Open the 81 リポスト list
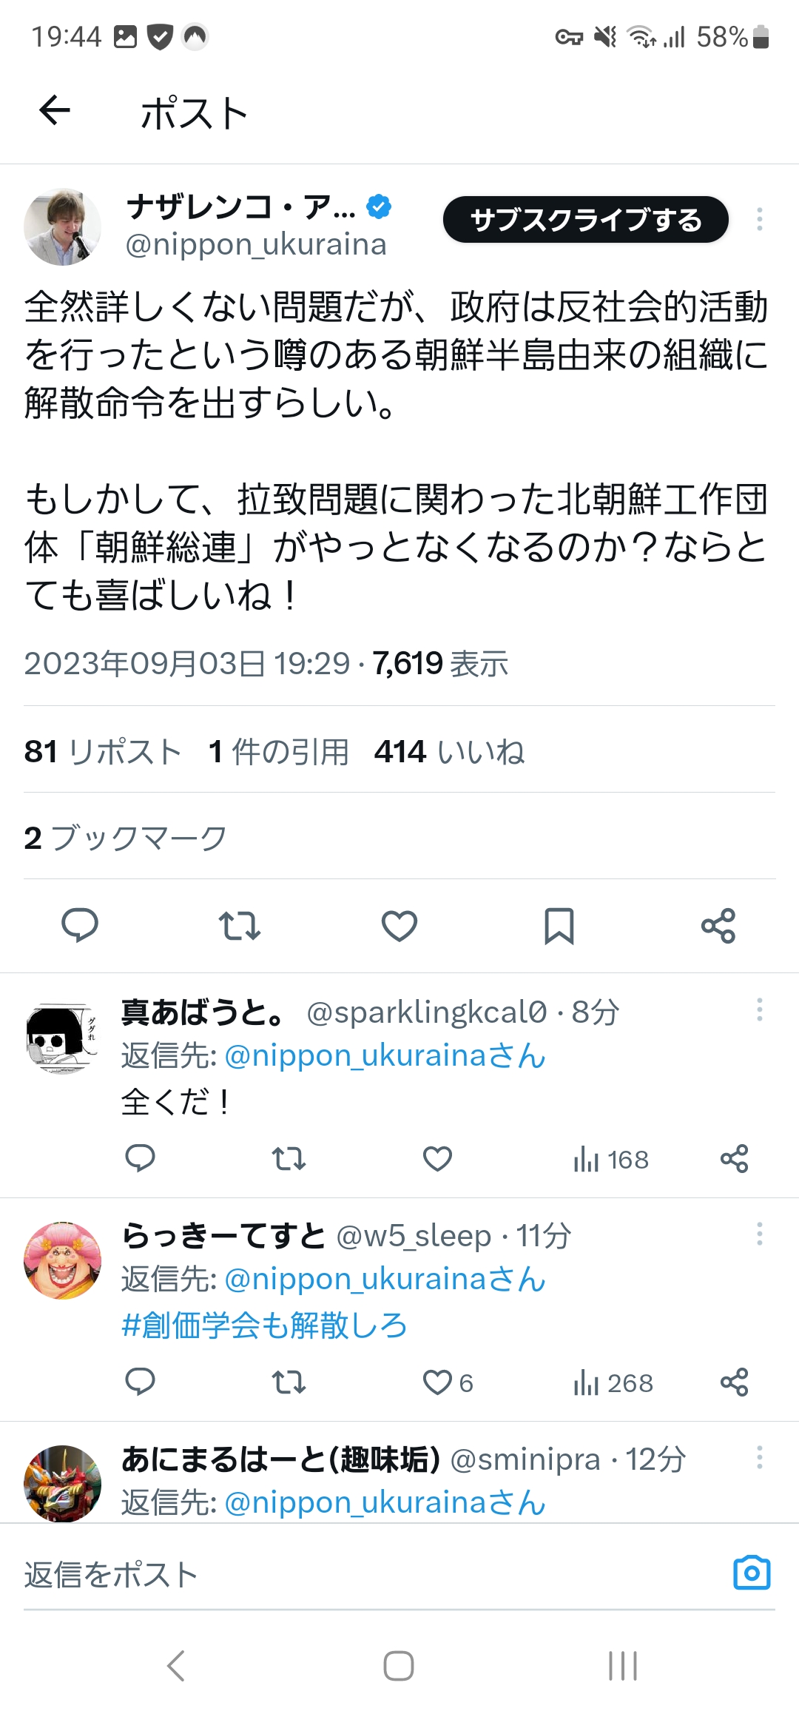799x1714 pixels. point(103,752)
